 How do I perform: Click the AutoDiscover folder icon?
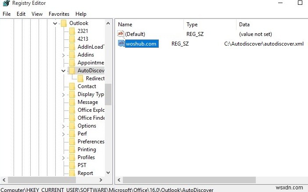tap(72, 71)
